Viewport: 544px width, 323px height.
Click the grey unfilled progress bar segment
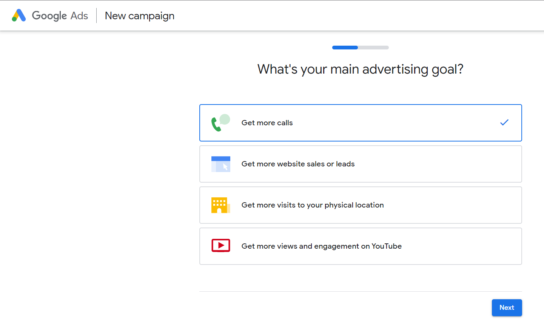[373, 48]
